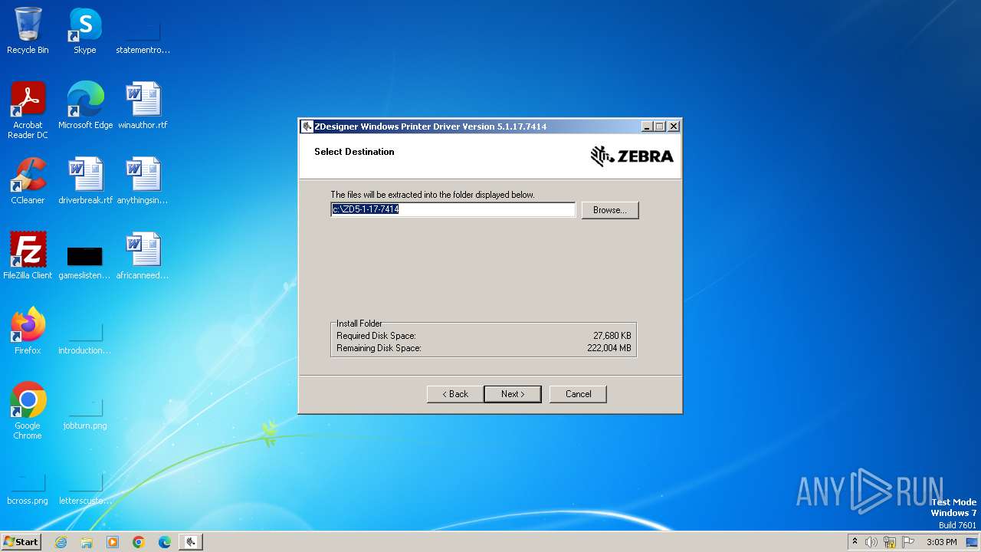
Task: Launch Skype from the desktop
Action: click(x=84, y=31)
